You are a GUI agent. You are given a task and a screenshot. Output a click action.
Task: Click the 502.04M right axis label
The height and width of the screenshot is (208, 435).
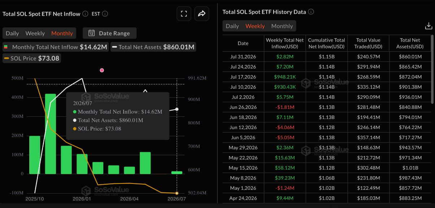point(197,193)
